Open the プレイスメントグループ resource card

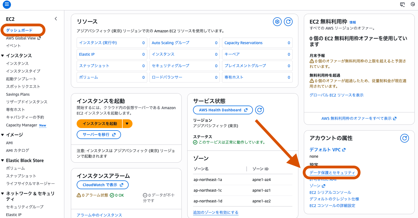pos(257,66)
